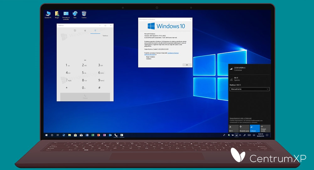Dial digit 4 GHI on the keypad
314x170 pixels.
(x=68, y=73)
